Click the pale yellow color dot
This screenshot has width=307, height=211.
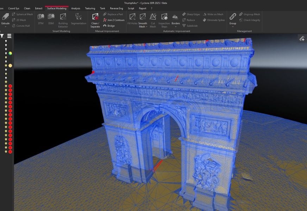tap(10, 66)
